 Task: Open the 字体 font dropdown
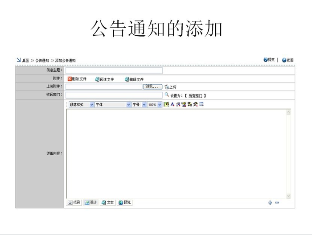tap(113, 104)
